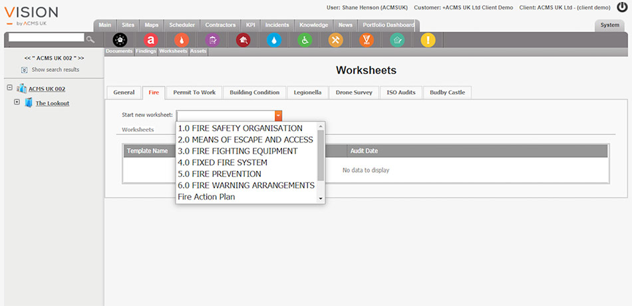The height and width of the screenshot is (306, 632).
Task: Open the Maps navigation tab
Action: pyautogui.click(x=152, y=25)
